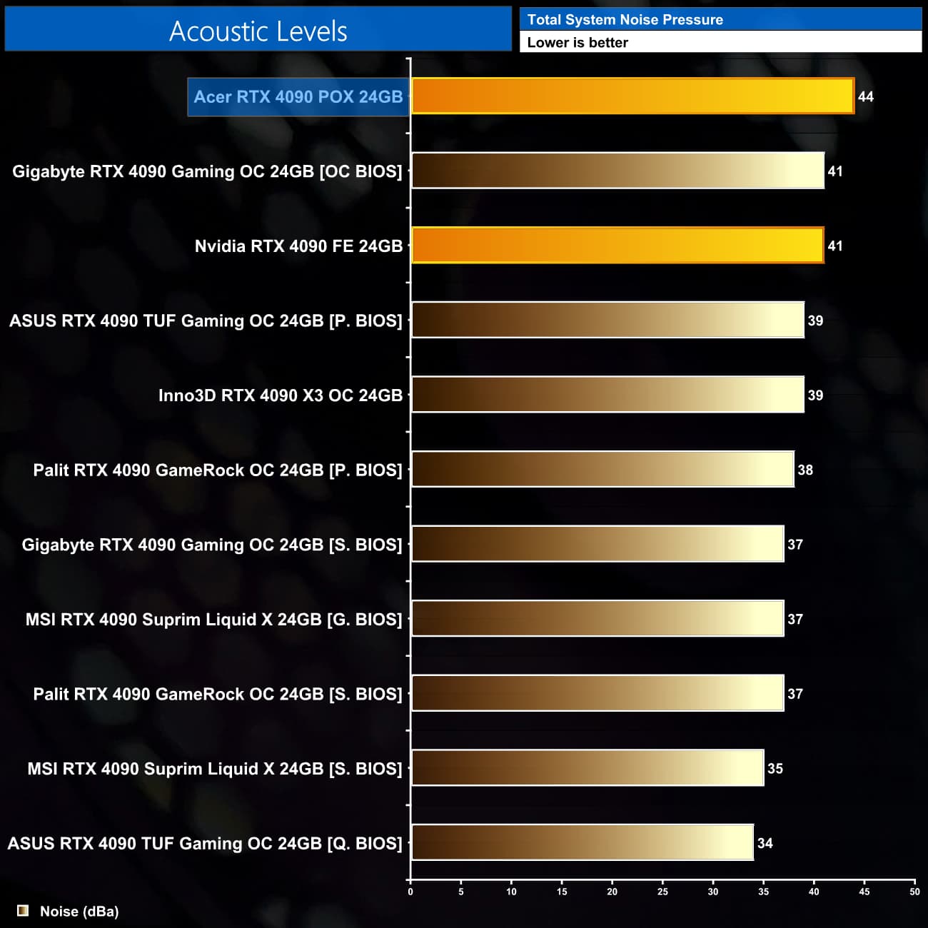Click the value 44 beside the top bar

(x=866, y=96)
